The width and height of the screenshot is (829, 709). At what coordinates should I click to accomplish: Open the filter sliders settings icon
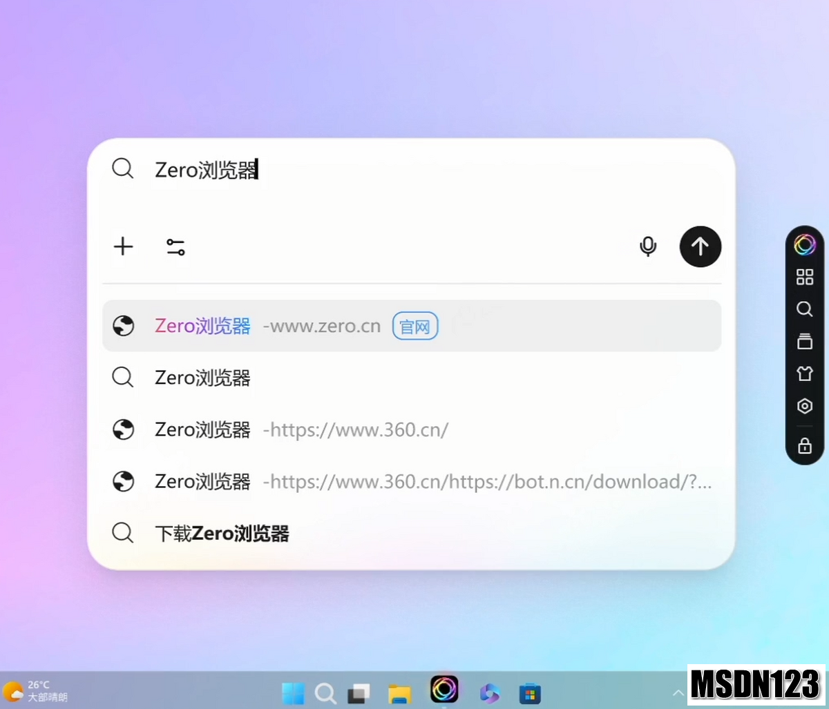[175, 246]
